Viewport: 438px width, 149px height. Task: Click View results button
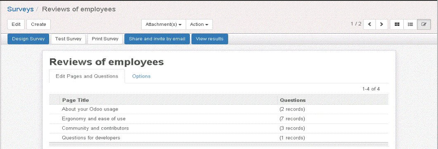[x=209, y=39]
